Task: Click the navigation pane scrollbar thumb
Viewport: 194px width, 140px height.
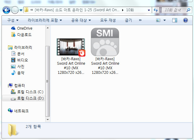Action: point(47,81)
